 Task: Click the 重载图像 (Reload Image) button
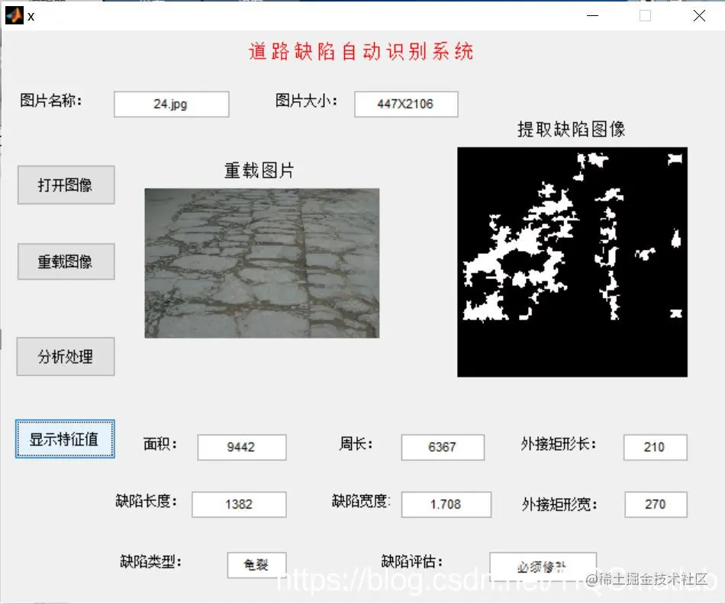point(66,261)
